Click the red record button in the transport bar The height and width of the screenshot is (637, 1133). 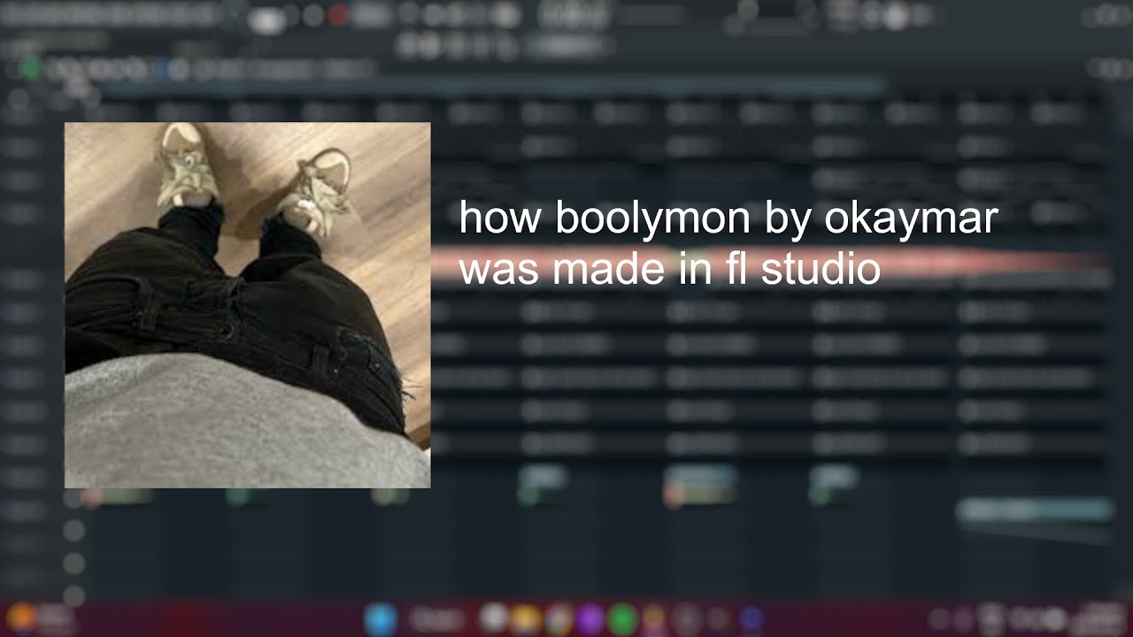pyautogui.click(x=338, y=15)
